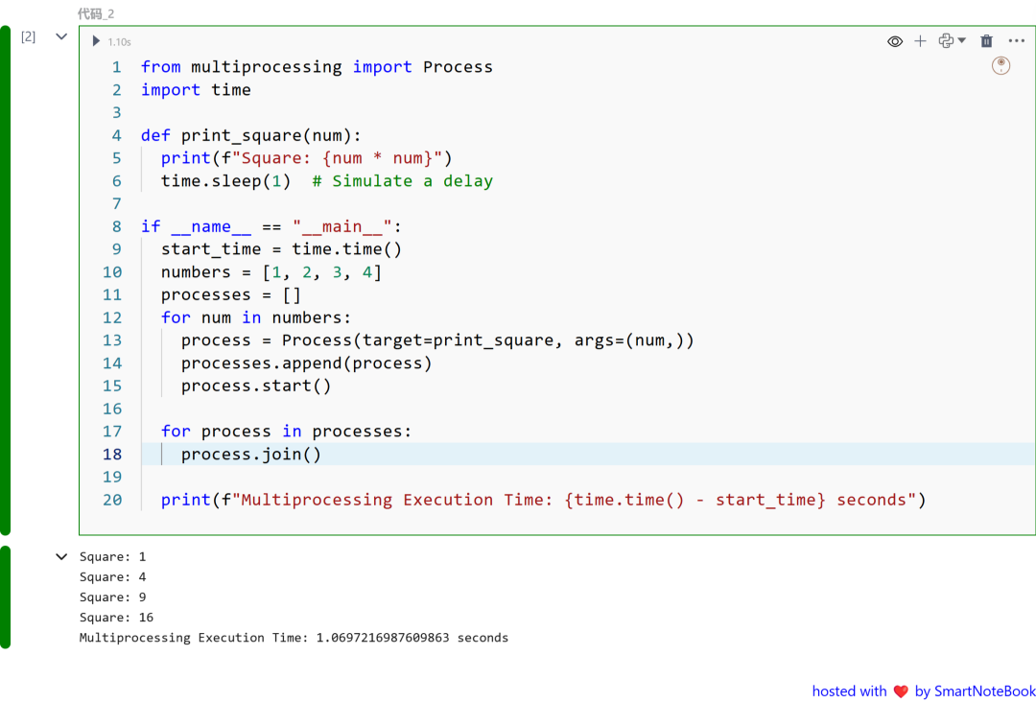
Task: Click the 'Square: 16' output line
Action: pos(116,618)
